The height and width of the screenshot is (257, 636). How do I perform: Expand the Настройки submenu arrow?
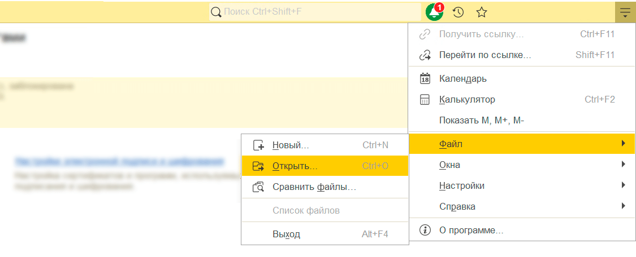click(623, 185)
